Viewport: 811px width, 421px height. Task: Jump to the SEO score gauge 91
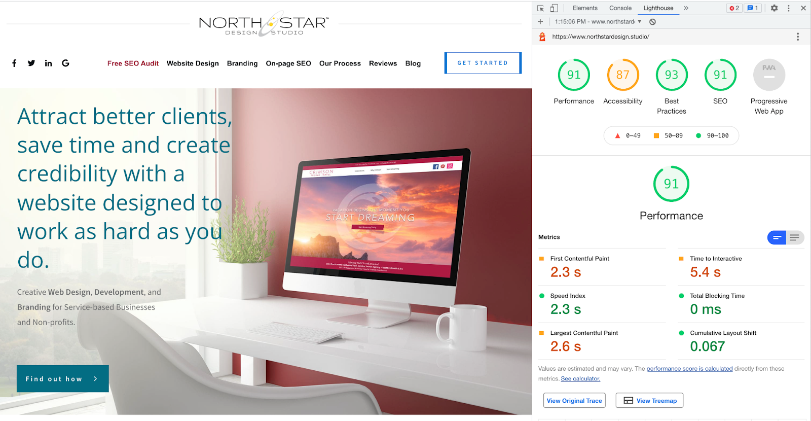[x=720, y=75]
